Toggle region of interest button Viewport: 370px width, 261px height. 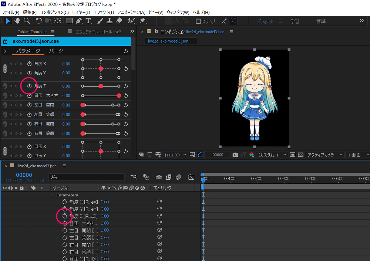click(293, 155)
